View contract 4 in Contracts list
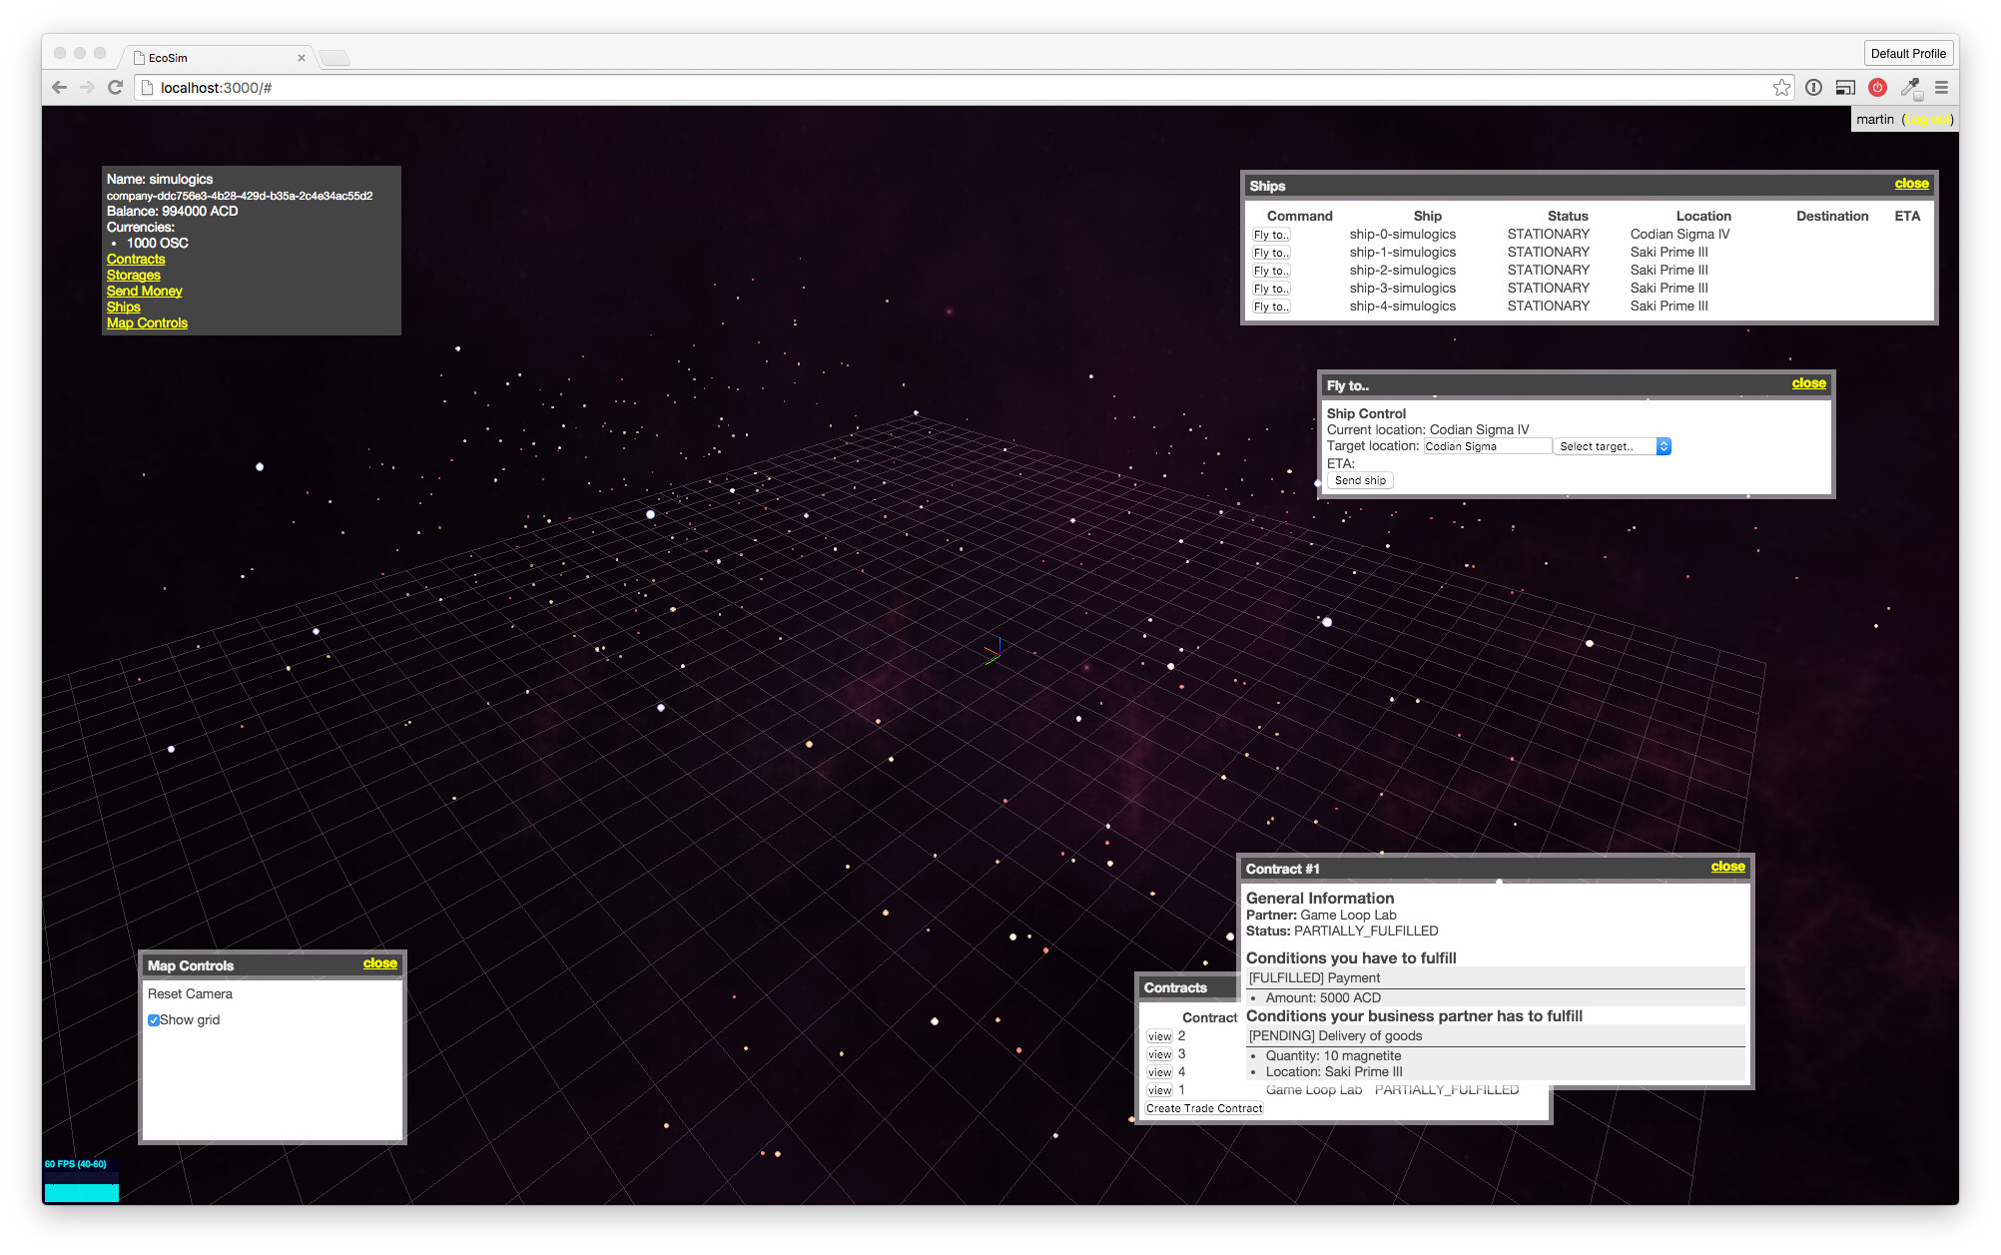 (x=1159, y=1072)
